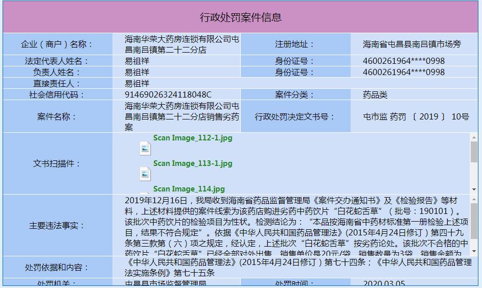Click the 文书扫描件 label cell
This screenshot has width=482, height=288.
[57, 163]
